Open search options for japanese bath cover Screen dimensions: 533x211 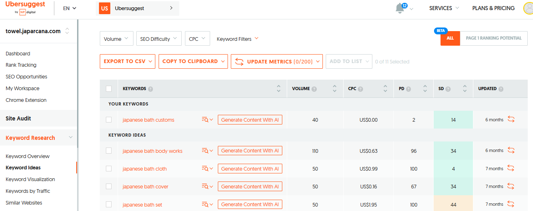(x=207, y=186)
